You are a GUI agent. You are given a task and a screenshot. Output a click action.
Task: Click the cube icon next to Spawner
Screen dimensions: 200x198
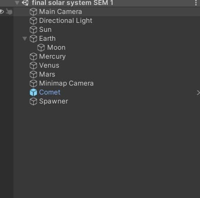pyautogui.click(x=33, y=101)
